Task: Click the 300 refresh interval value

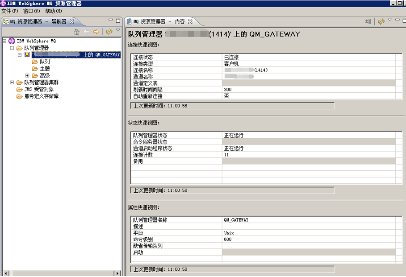Action: click(x=228, y=90)
